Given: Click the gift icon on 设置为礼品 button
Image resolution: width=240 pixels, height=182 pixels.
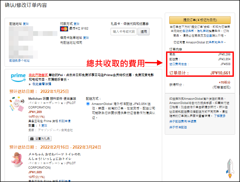Looking at the screenshot, I should [x=31, y=139].
